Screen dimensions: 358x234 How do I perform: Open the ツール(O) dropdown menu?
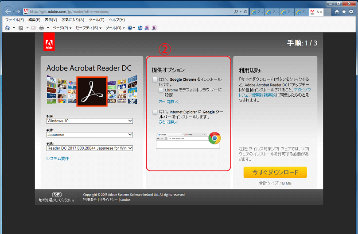115,28
